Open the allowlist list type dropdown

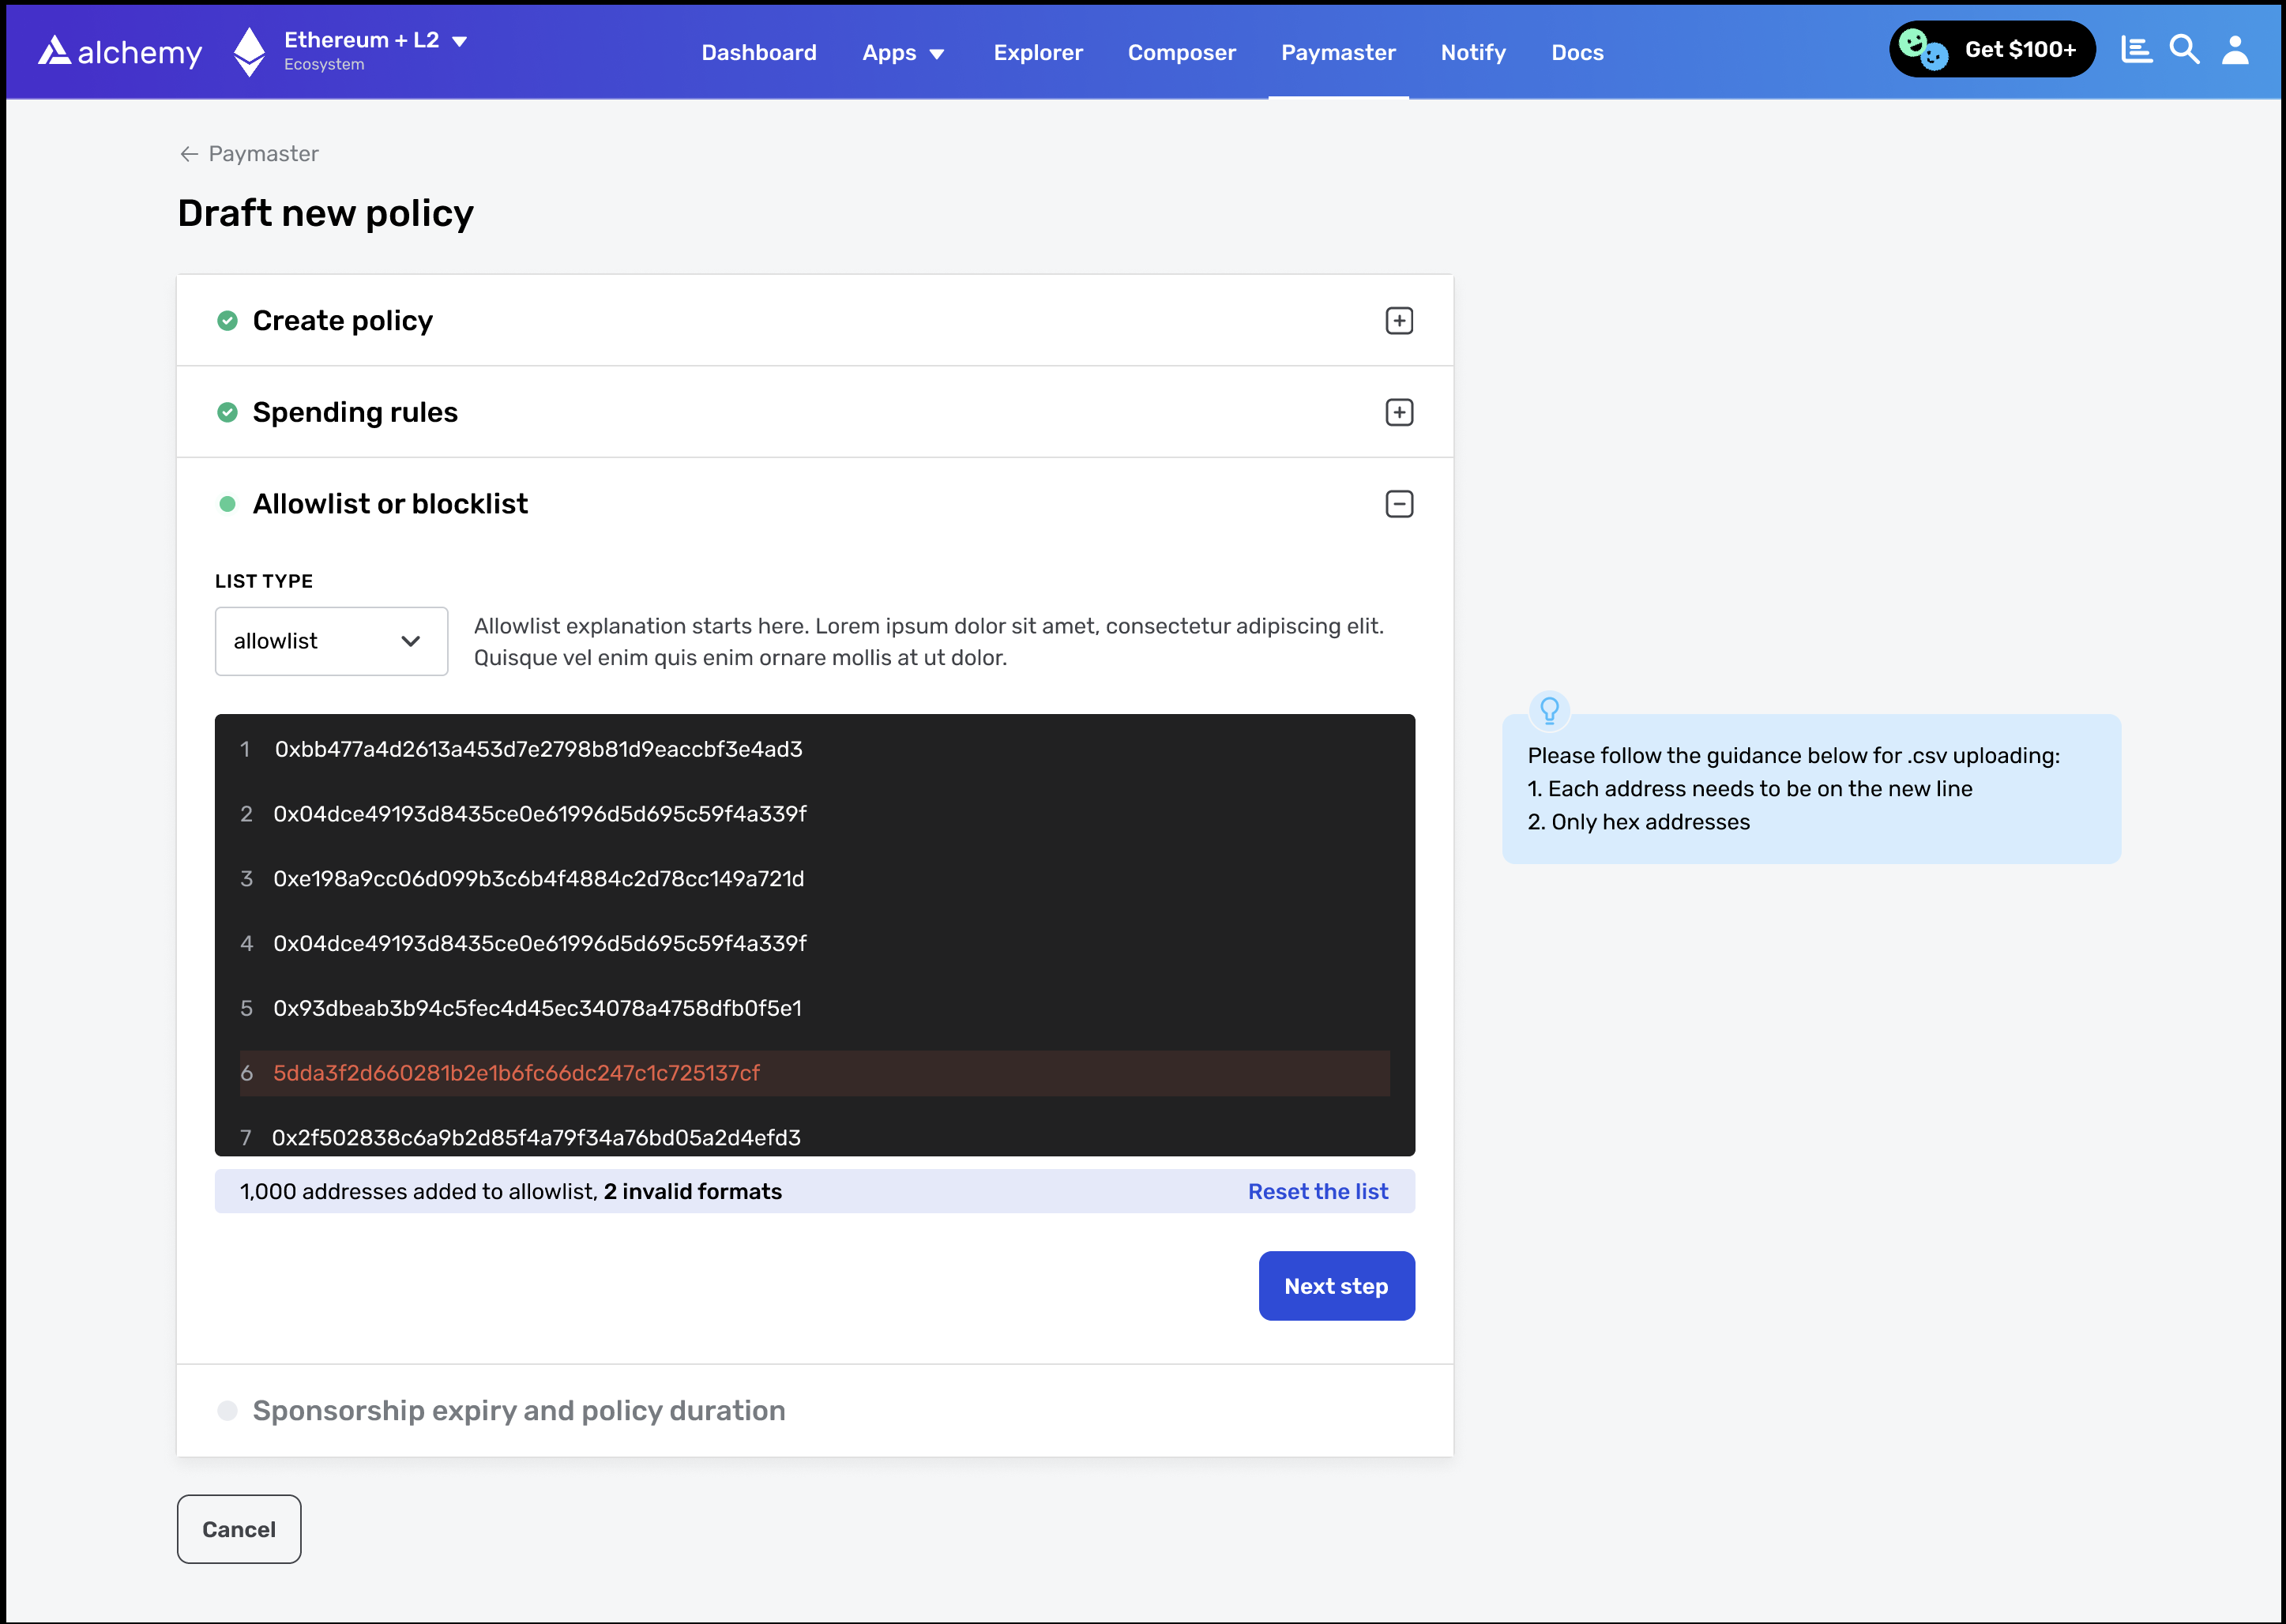click(331, 641)
